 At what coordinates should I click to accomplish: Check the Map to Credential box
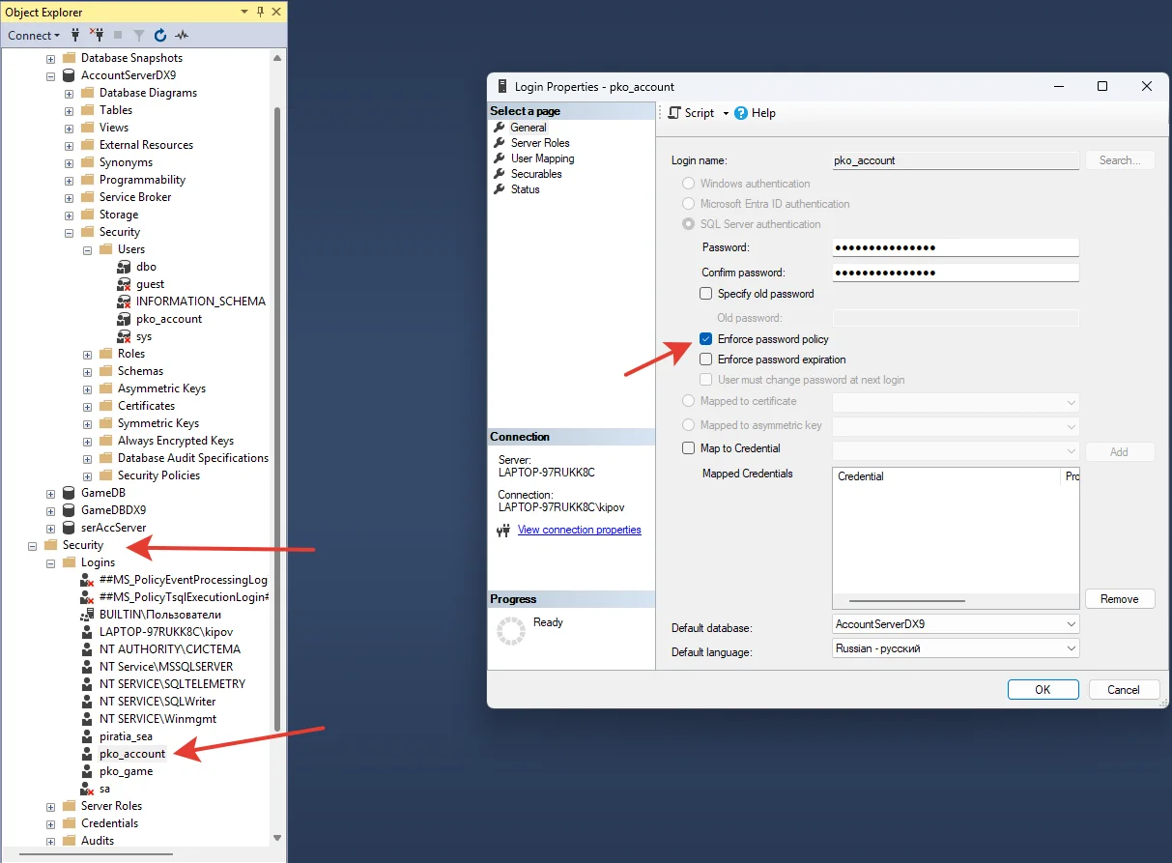pos(689,448)
